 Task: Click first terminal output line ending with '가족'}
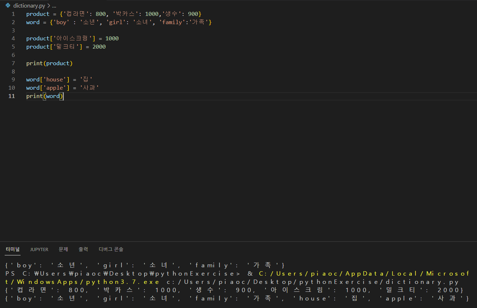tap(145, 265)
